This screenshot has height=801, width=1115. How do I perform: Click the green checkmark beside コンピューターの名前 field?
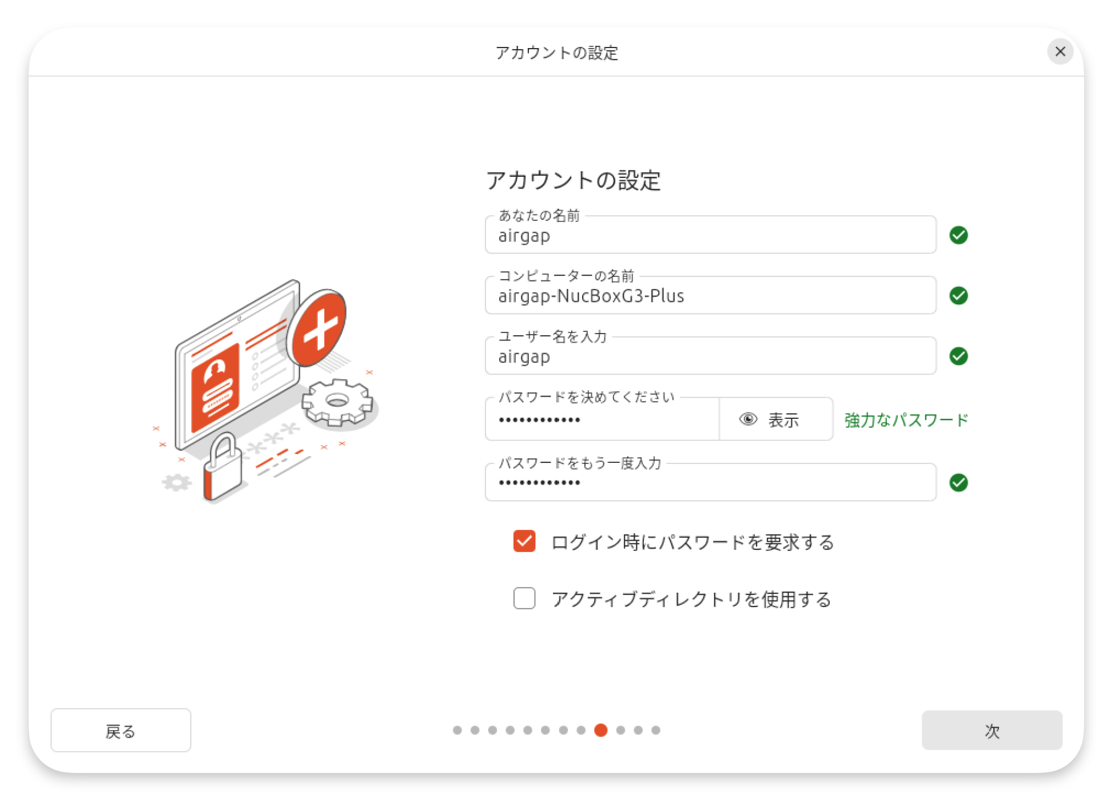tap(958, 296)
